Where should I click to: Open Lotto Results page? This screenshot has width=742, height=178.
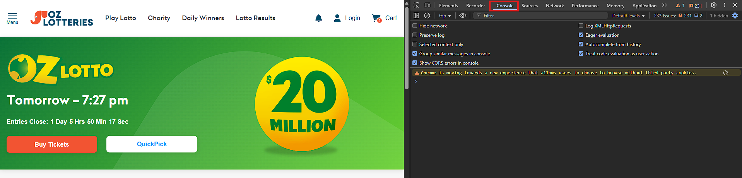(x=256, y=18)
